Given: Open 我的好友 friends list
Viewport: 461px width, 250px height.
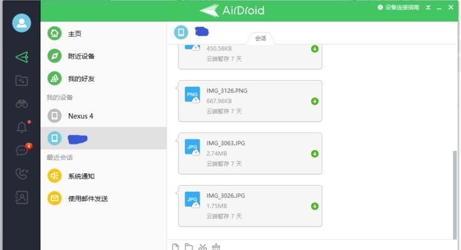Looking at the screenshot, I should (103, 79).
